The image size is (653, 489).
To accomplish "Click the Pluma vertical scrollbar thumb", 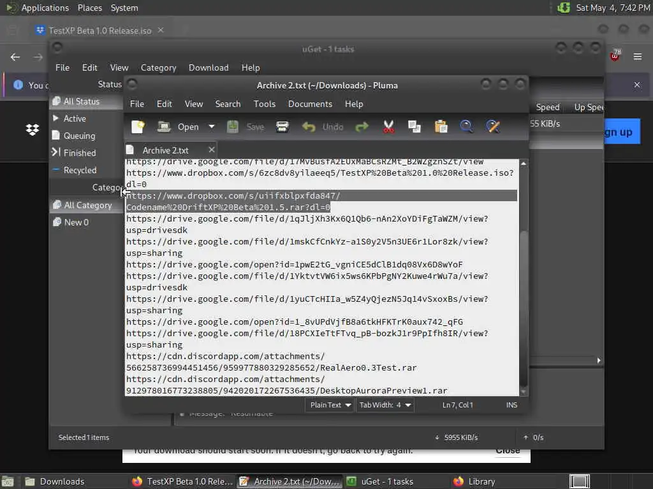I will (x=524, y=308).
